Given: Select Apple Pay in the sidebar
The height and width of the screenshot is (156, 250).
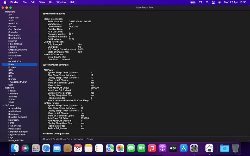Looking at the screenshot, I should tap(13, 18).
